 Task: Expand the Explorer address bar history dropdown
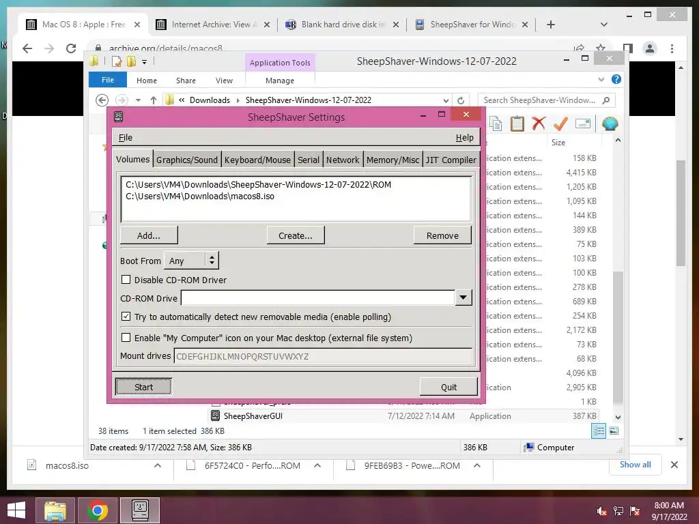coord(446,100)
